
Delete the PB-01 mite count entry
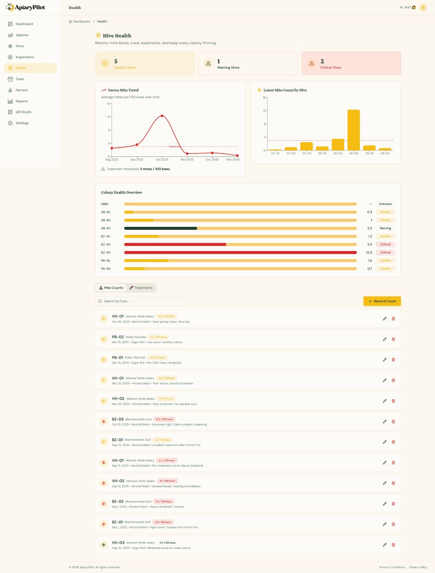[x=393, y=360]
